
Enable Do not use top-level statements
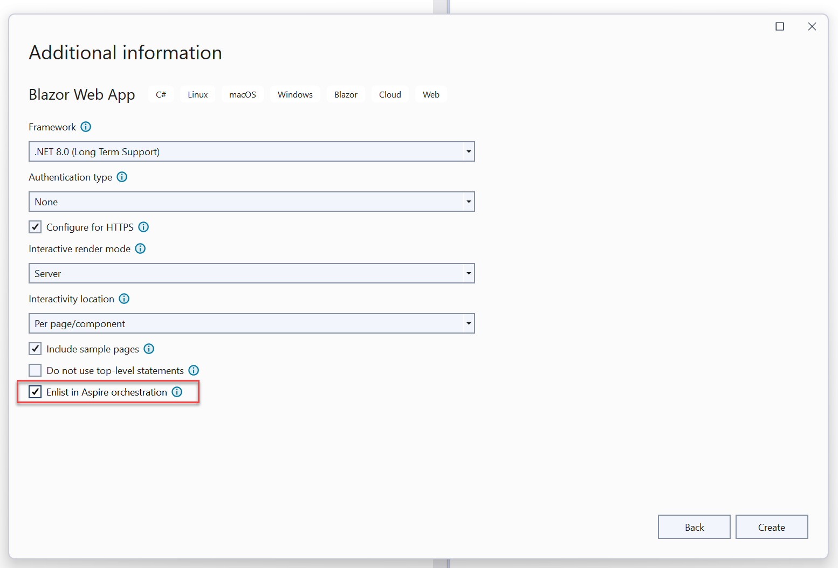(x=35, y=370)
